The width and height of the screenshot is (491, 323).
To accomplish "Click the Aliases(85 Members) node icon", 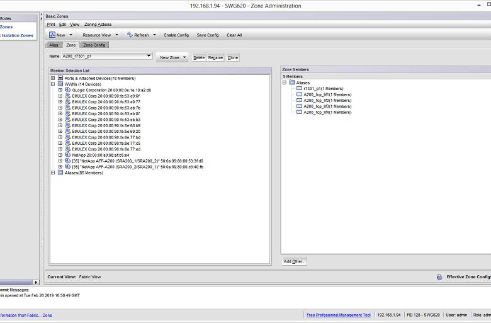I will (x=60, y=173).
